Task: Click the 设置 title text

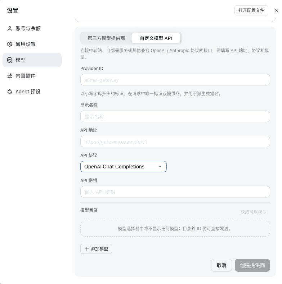Action: pyautogui.click(x=13, y=10)
